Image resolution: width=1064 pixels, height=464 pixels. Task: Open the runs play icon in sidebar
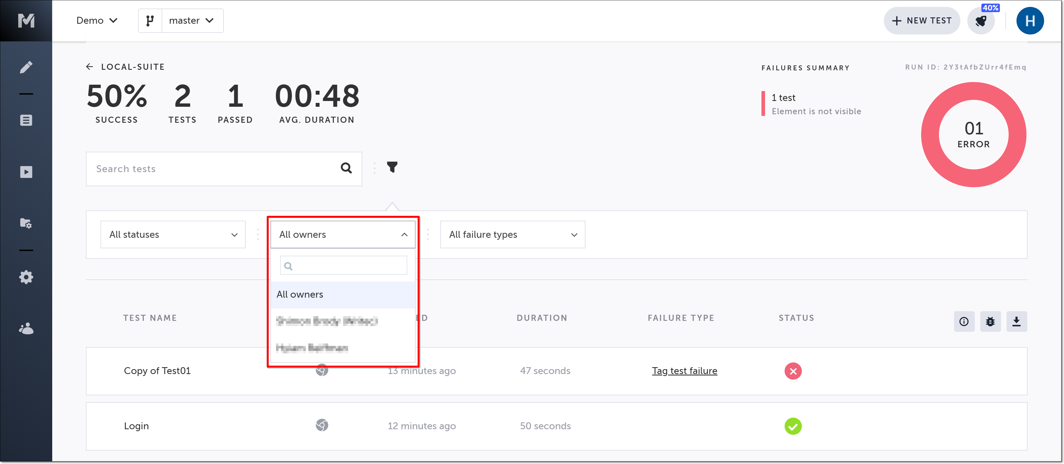coord(26,172)
